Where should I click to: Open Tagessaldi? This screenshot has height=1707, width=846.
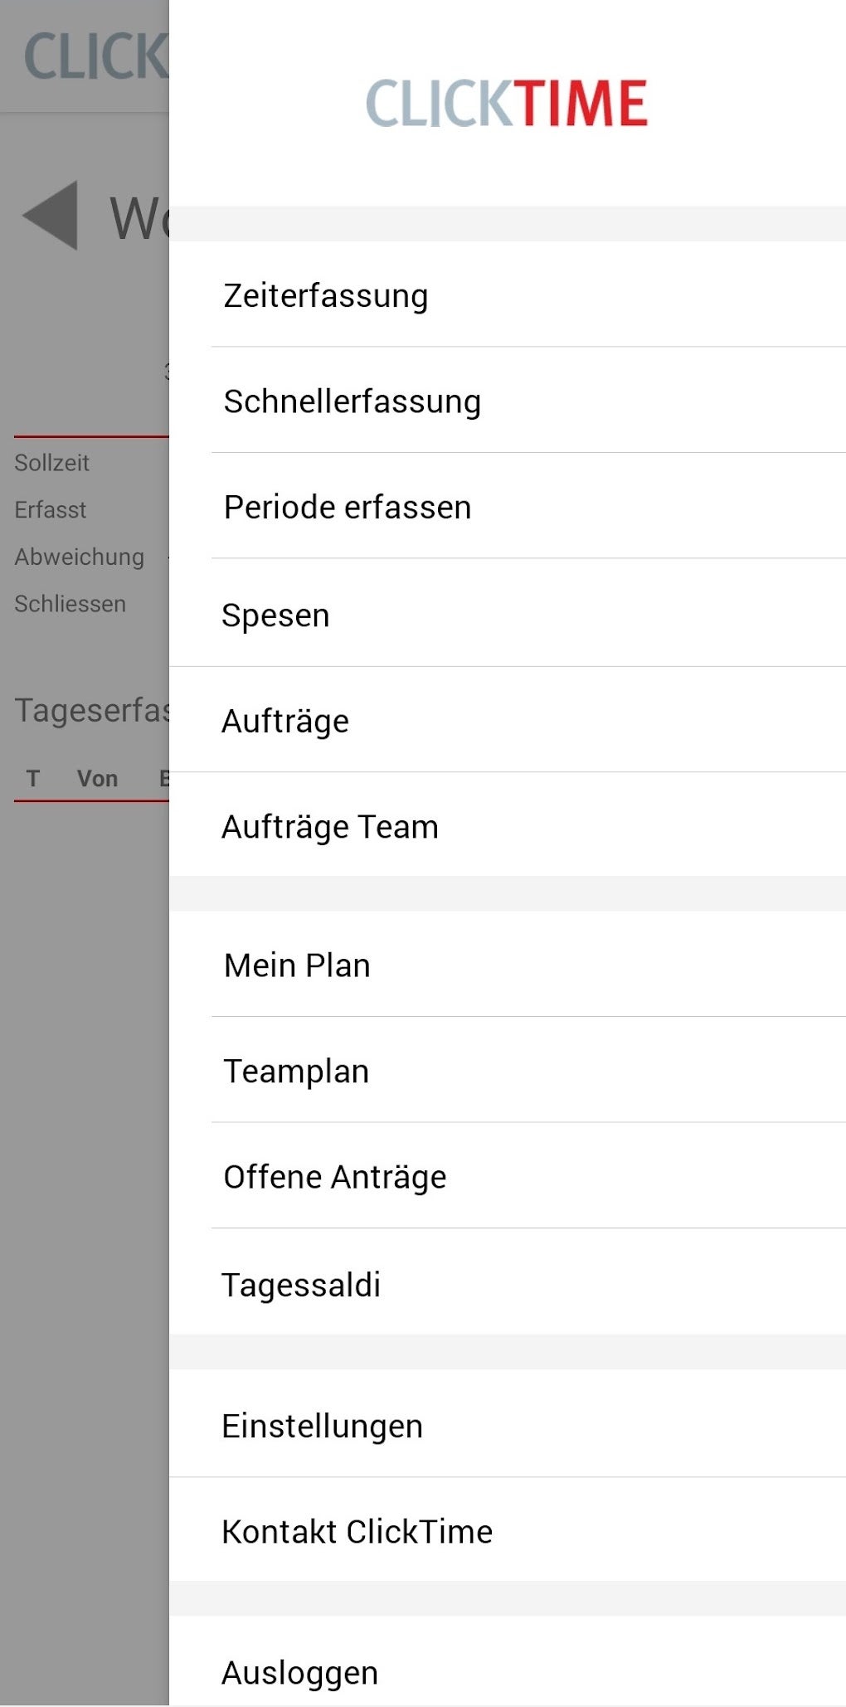[x=300, y=1284]
